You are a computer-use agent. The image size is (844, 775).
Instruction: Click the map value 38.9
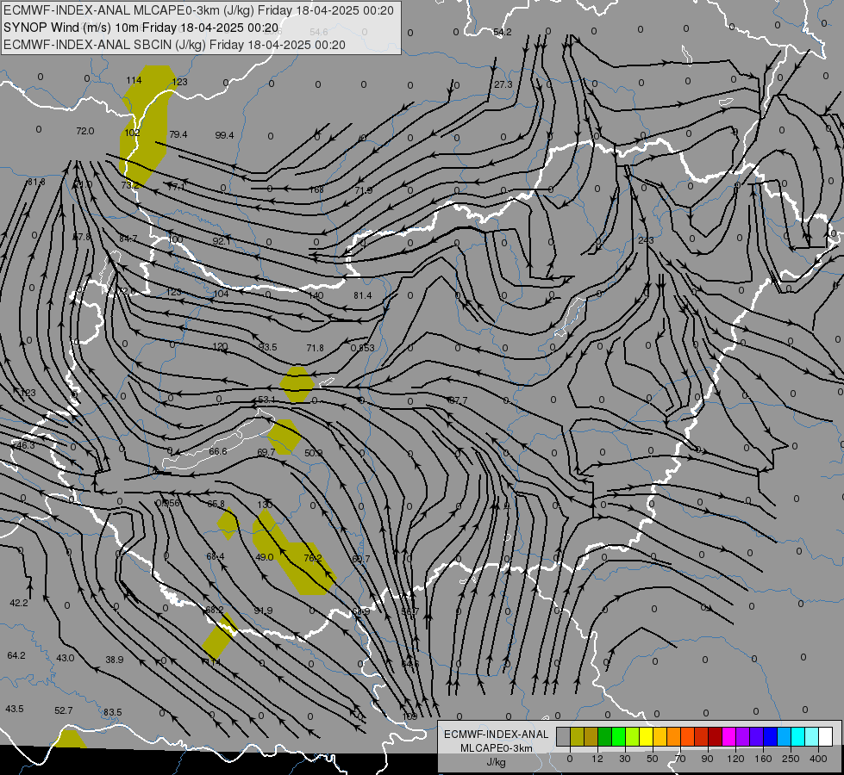coord(114,660)
